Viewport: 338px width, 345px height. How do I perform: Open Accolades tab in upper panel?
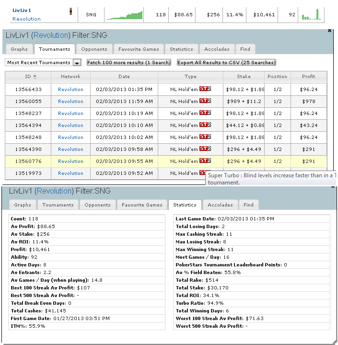click(217, 49)
